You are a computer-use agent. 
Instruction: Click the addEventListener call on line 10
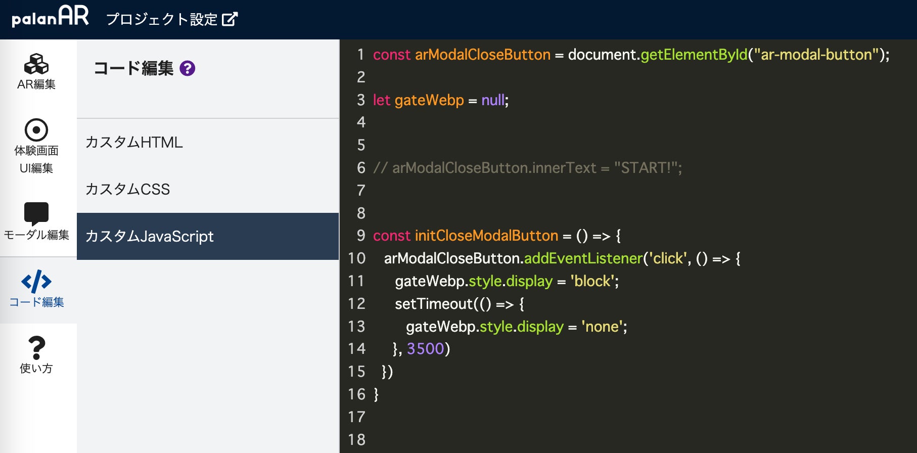click(583, 258)
